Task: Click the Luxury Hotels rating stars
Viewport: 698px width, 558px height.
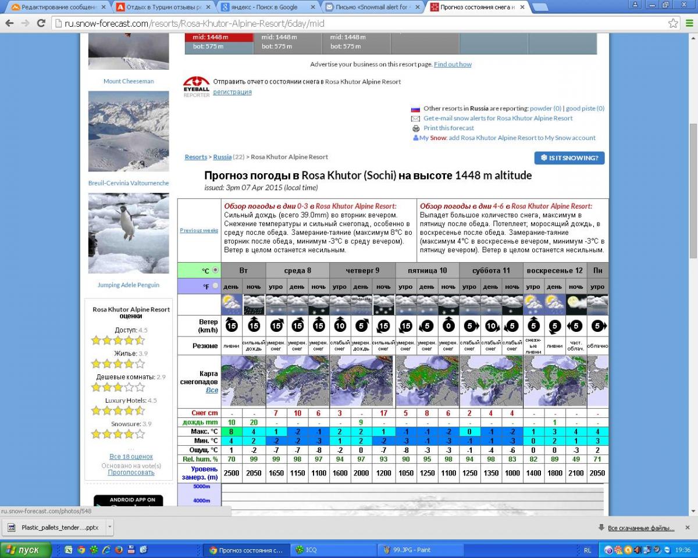Action: pos(118,410)
